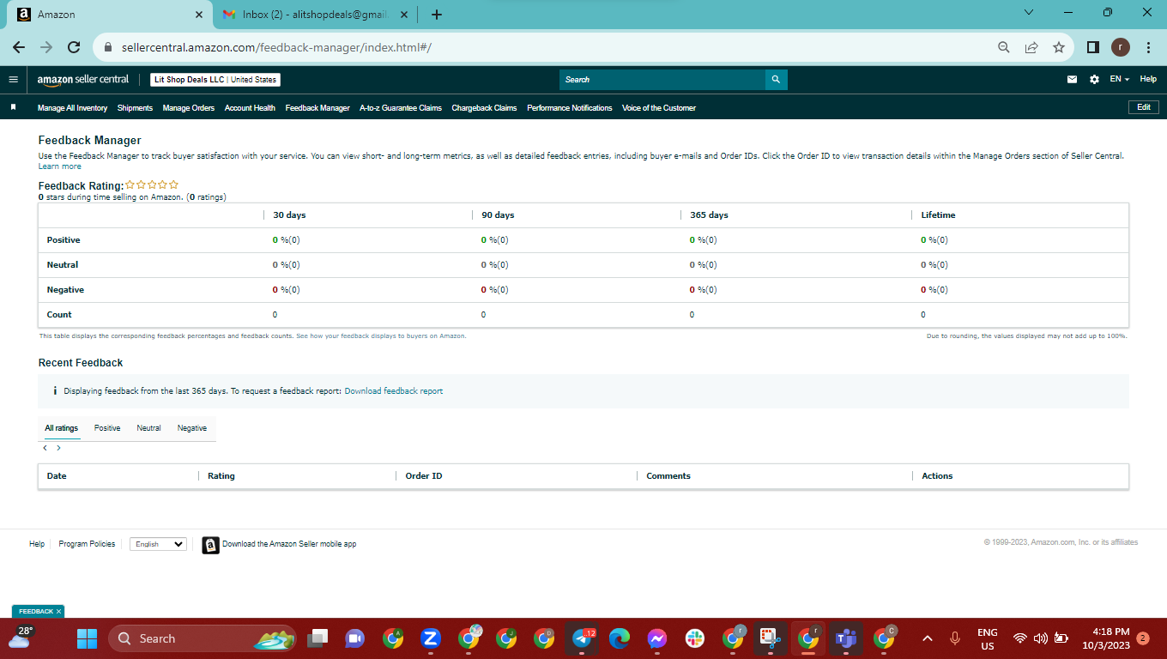Open the Seller Central messages envelope

(x=1072, y=80)
